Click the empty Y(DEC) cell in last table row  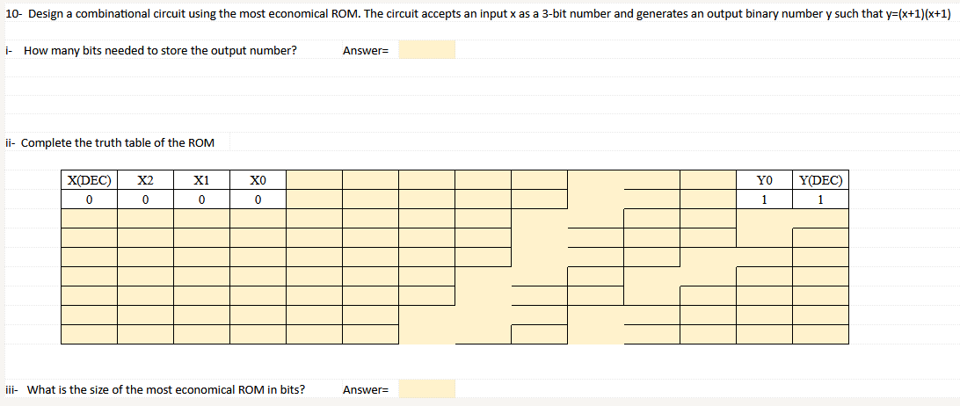coord(820,334)
